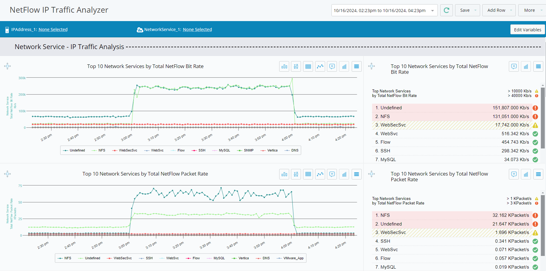The image size is (546, 271).
Task: Open hamburger menu of packet rate list
Action: click(x=538, y=174)
